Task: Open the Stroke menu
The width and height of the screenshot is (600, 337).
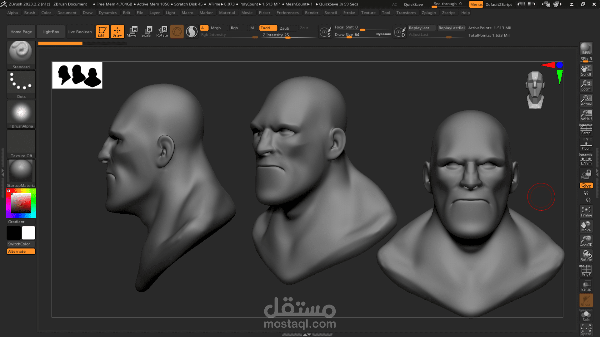Action: [349, 13]
